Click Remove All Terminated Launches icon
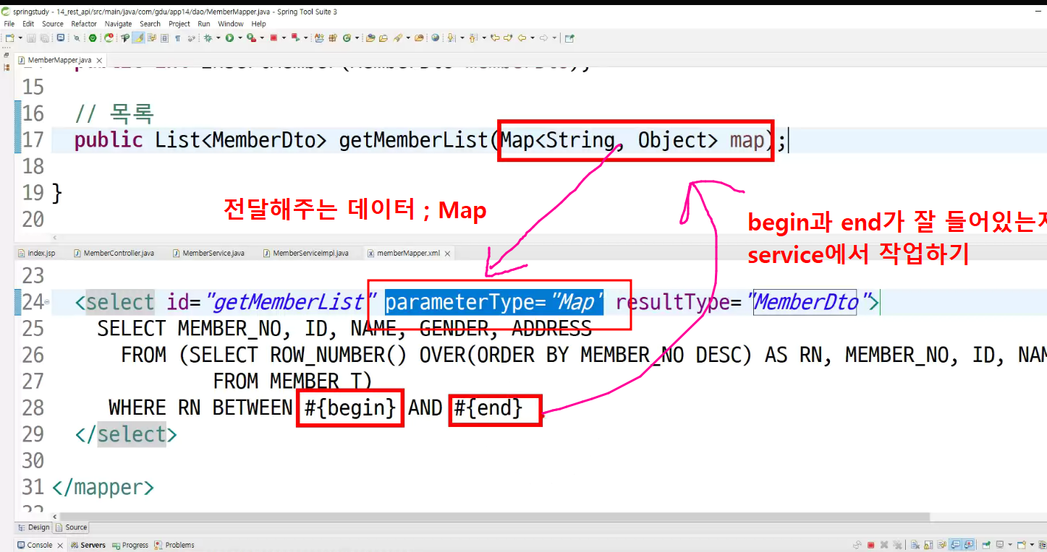The width and height of the screenshot is (1047, 552). [x=897, y=545]
